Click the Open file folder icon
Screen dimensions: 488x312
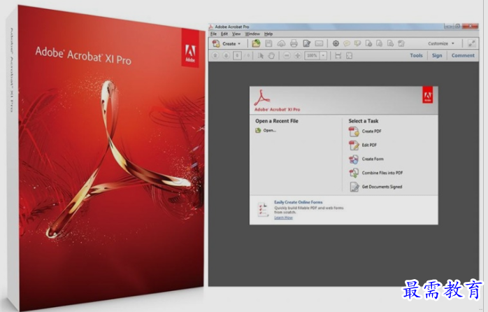point(256,43)
